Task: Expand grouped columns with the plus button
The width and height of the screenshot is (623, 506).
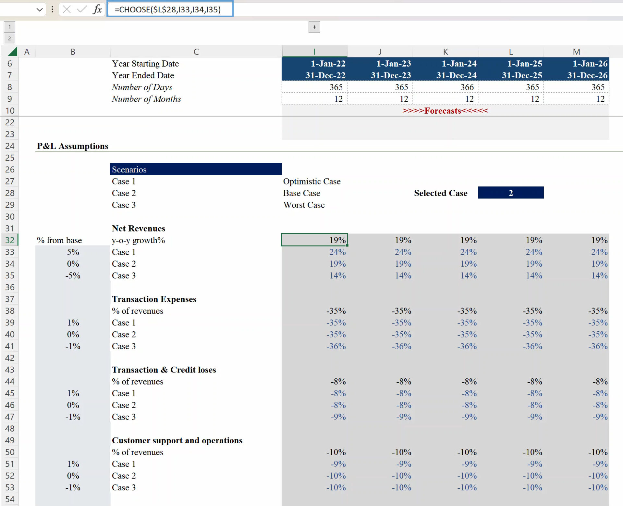Action: (314, 27)
